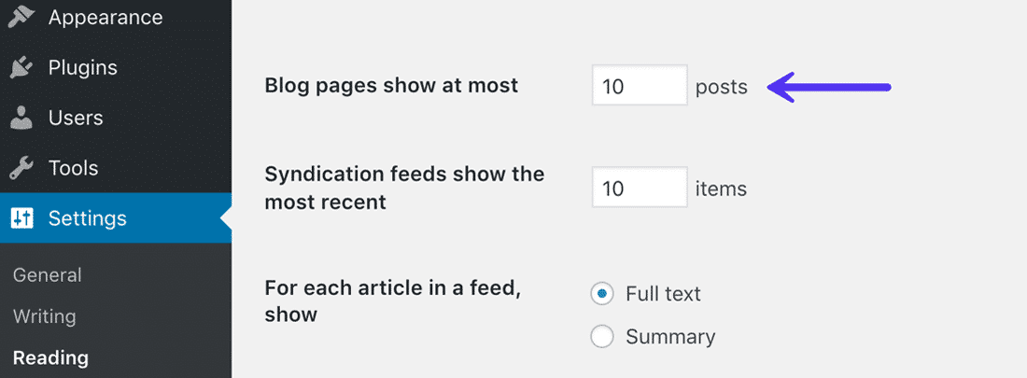This screenshot has height=378, width=1027.
Task: Open the Tools menu item
Action: point(73,168)
